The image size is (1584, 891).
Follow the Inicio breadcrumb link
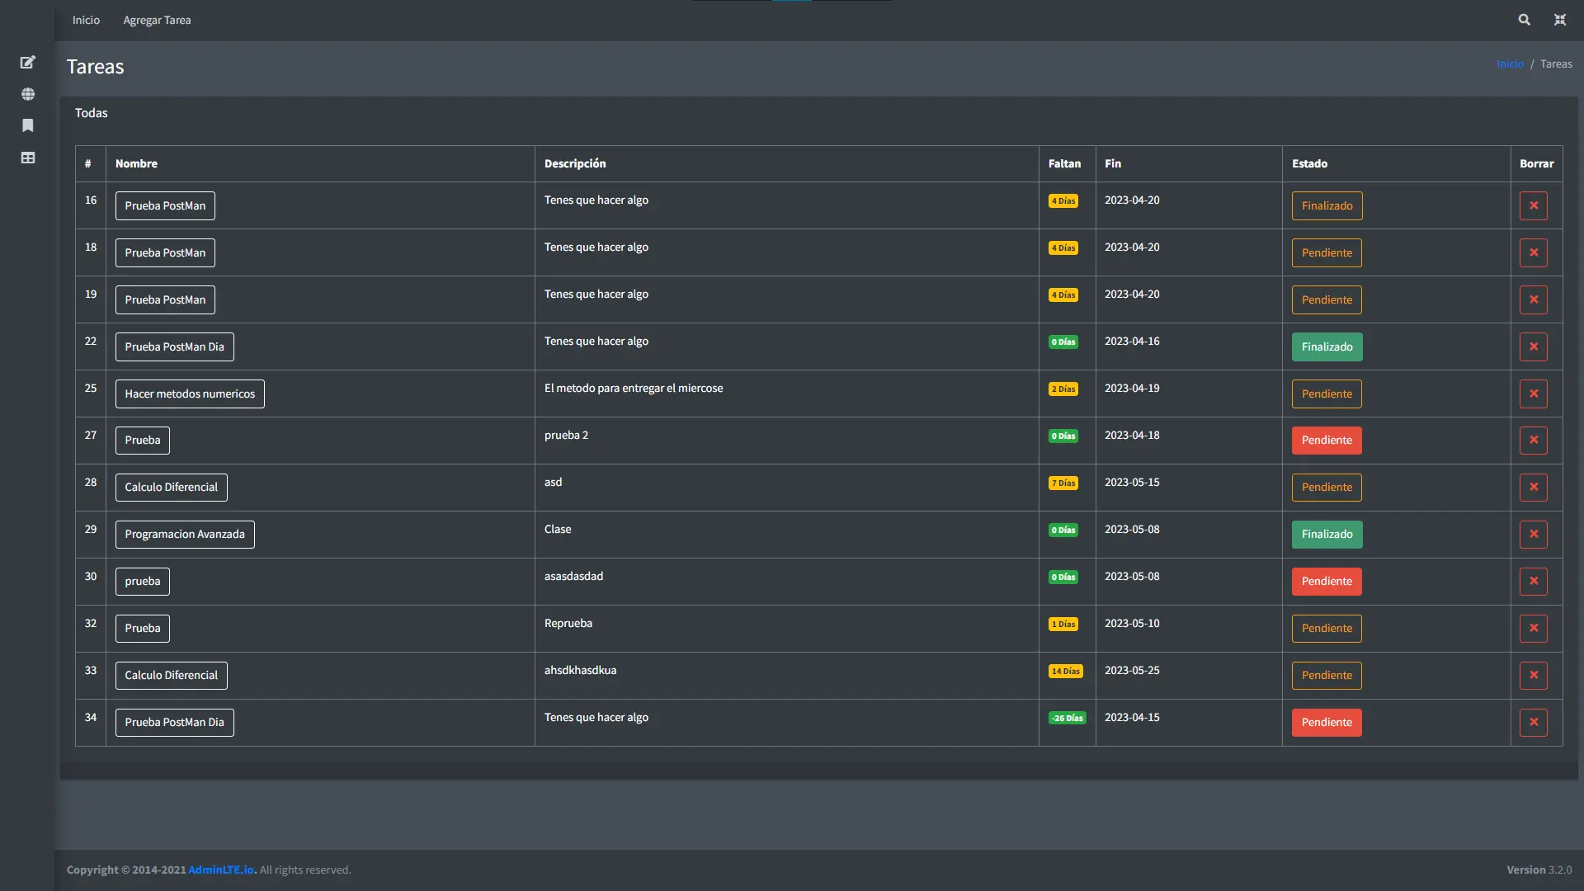(1510, 64)
